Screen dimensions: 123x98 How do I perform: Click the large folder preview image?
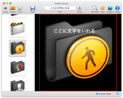78,53
